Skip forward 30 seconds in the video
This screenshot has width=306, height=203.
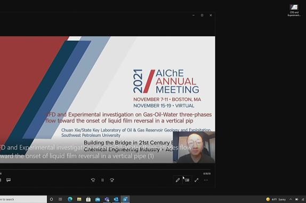coord(112,180)
